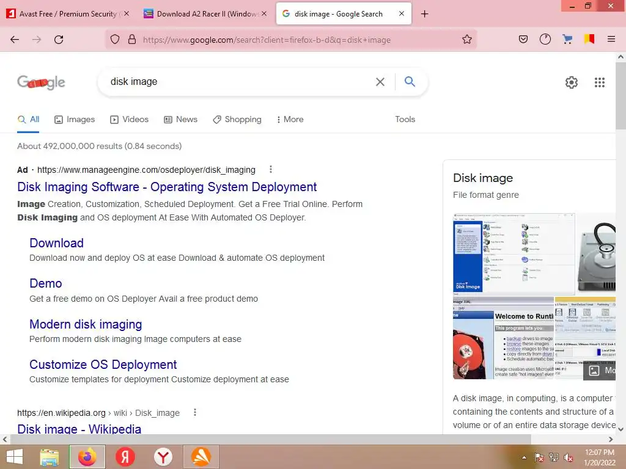Open the taskbar clock and date
The image size is (626, 469).
(599, 457)
